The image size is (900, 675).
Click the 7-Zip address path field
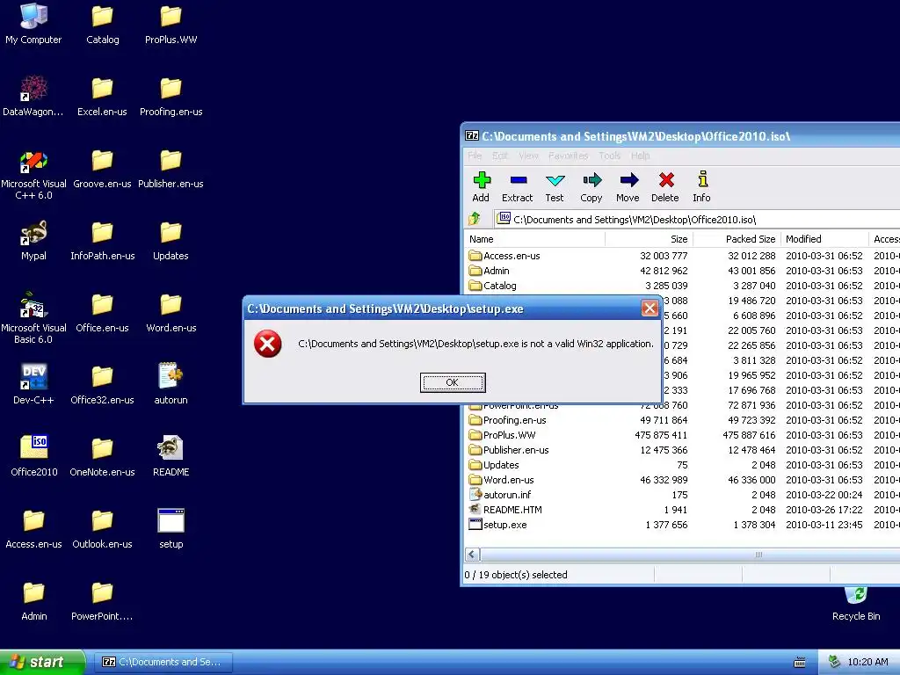(x=697, y=219)
